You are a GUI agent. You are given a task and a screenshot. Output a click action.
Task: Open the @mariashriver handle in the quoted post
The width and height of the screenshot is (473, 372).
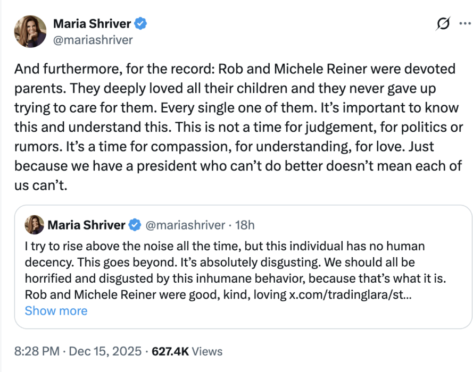coord(185,225)
